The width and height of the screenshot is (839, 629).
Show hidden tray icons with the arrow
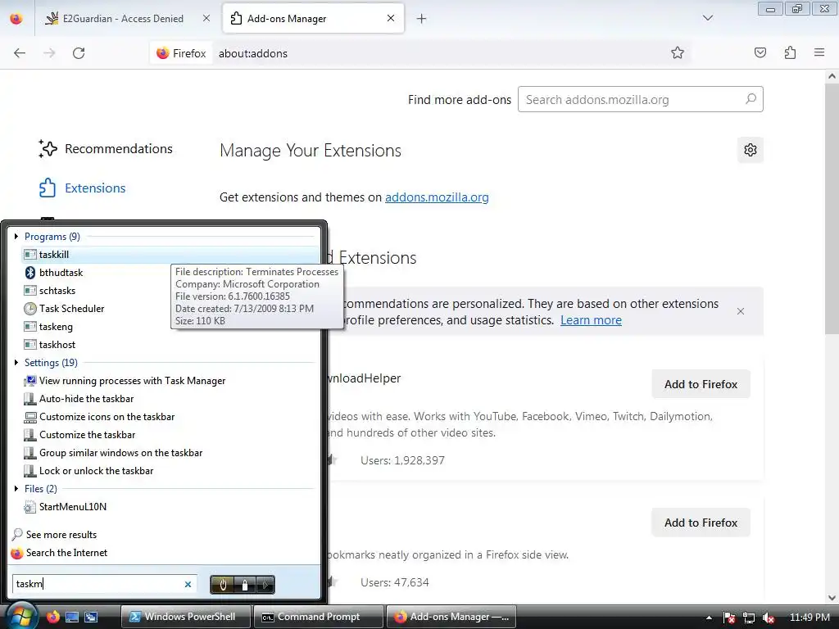(709, 618)
